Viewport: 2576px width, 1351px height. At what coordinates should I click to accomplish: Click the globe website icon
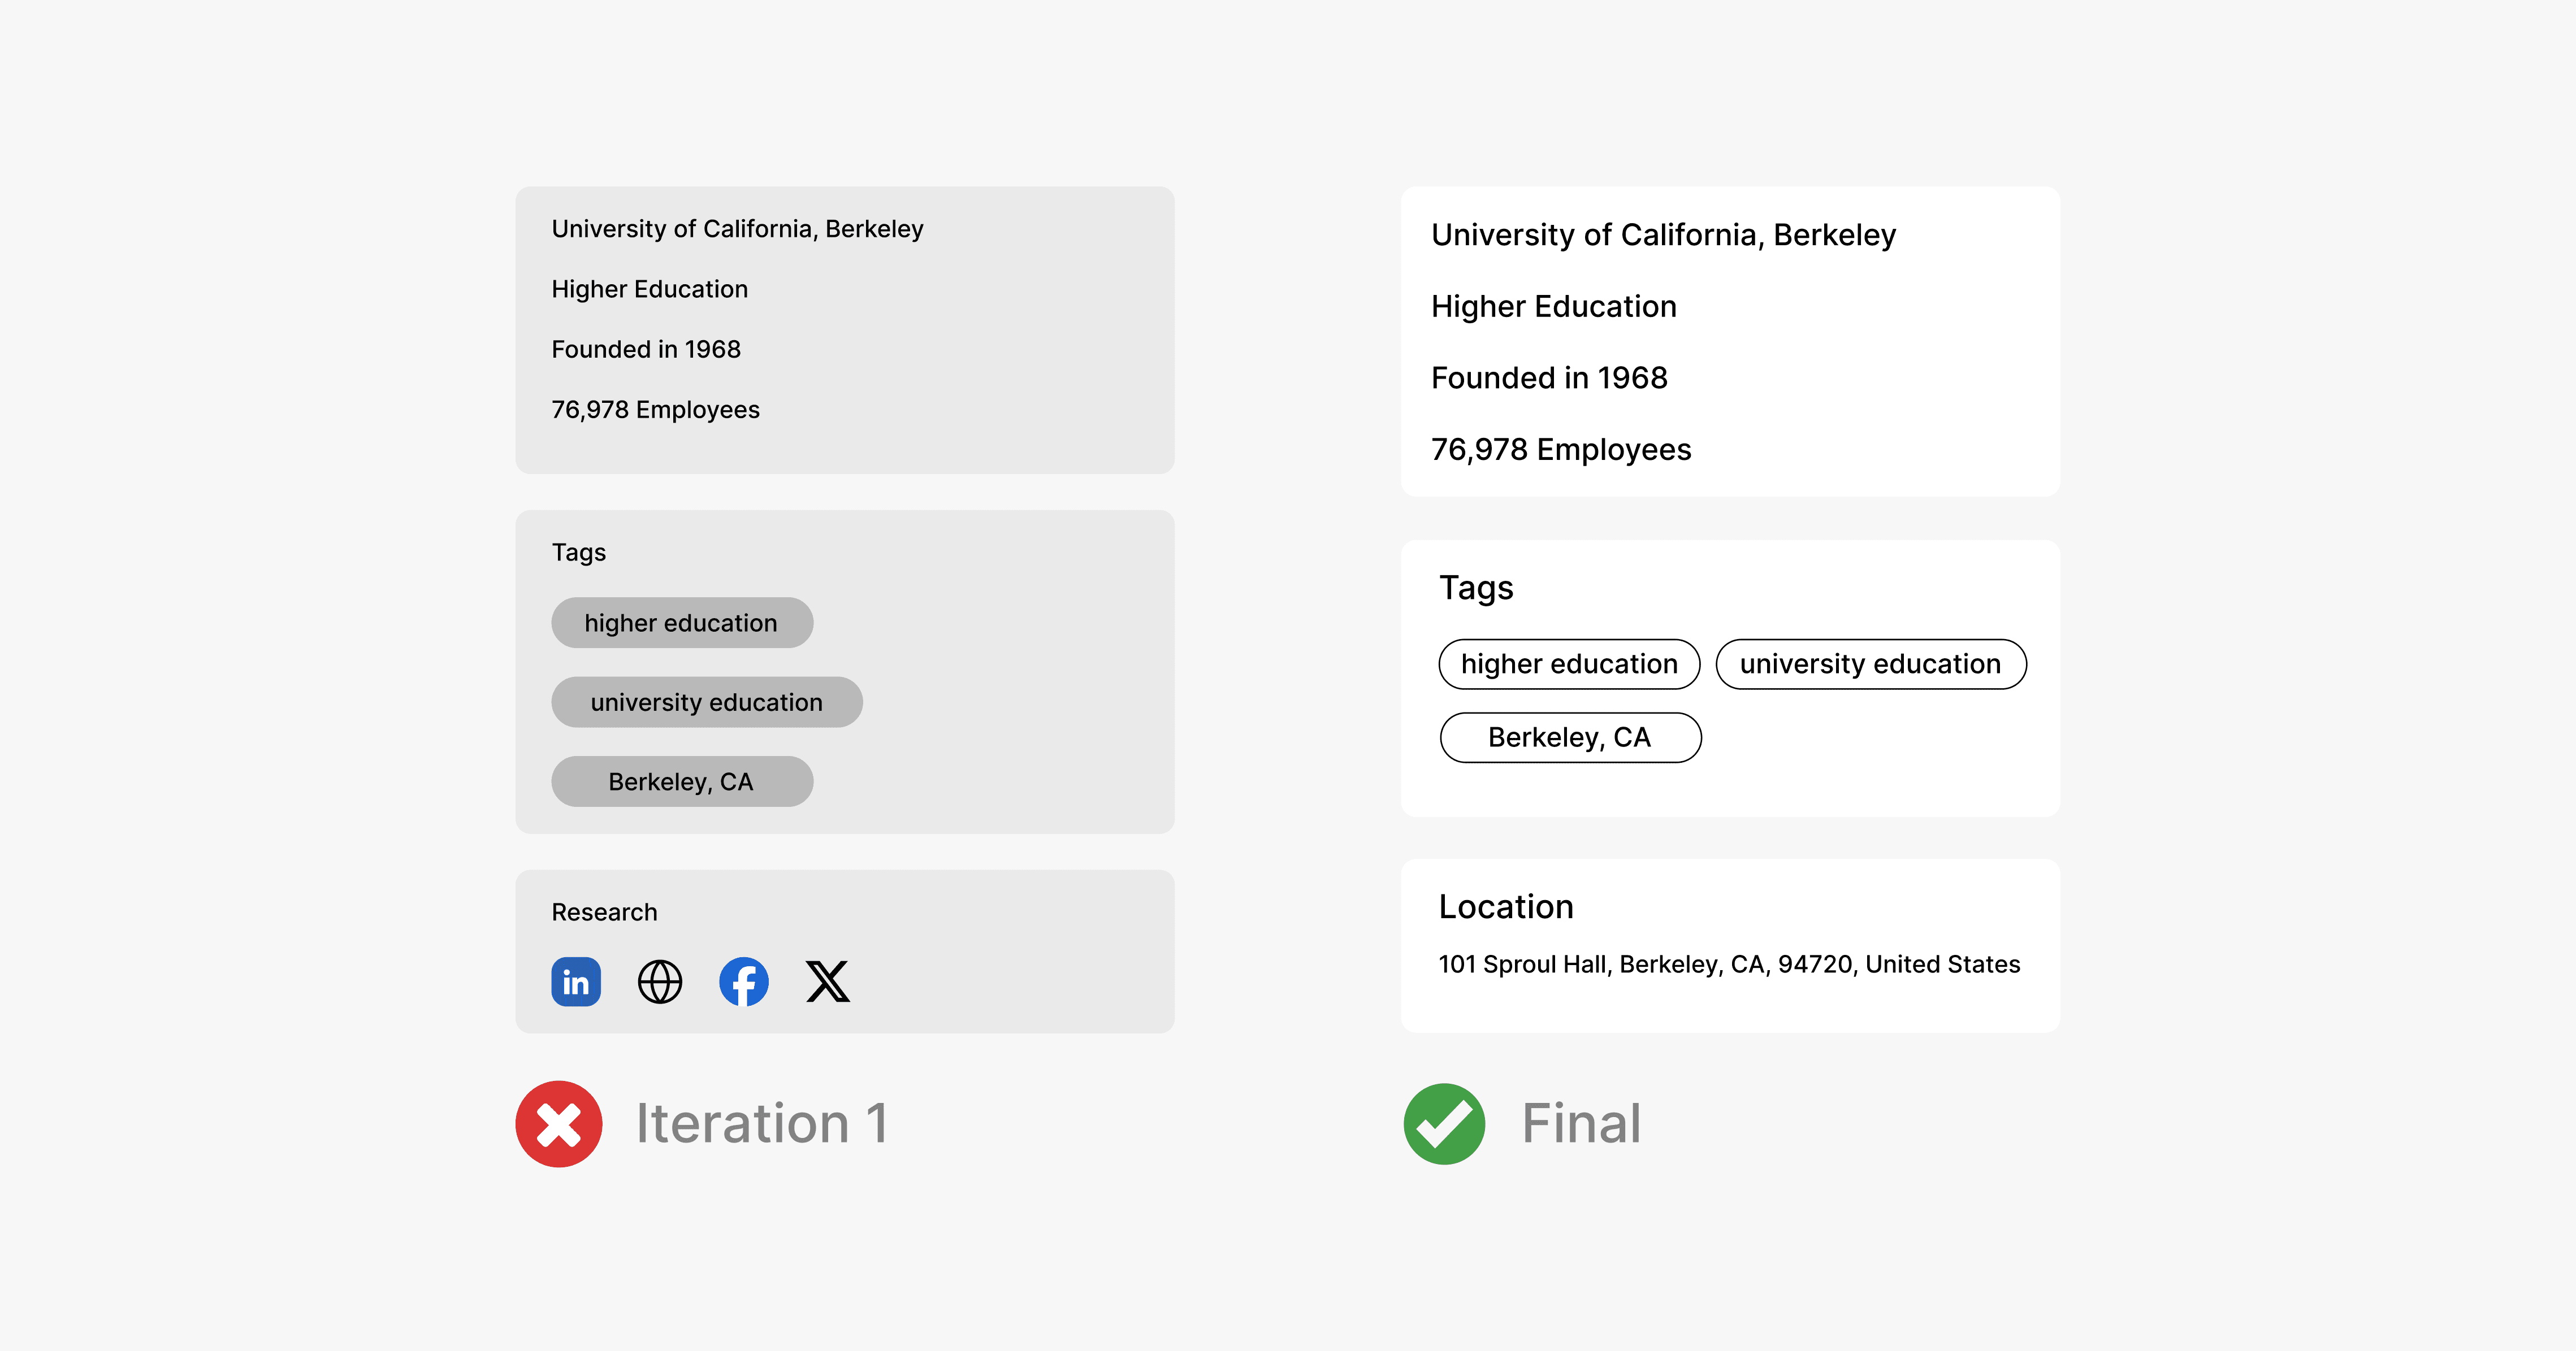coord(660,981)
